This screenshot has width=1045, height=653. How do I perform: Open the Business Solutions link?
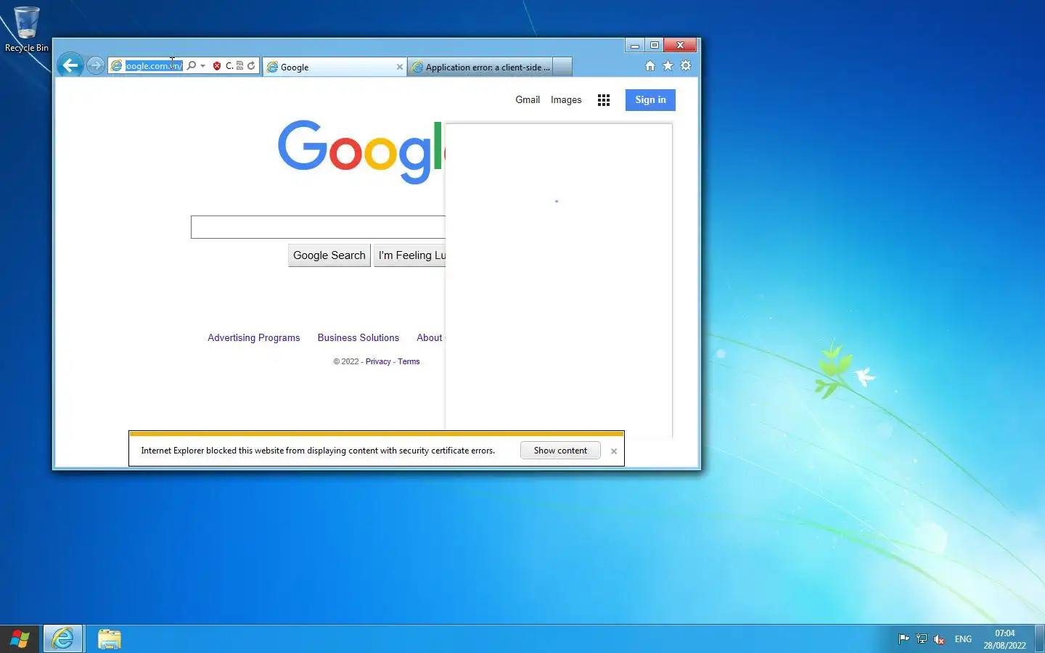(358, 338)
